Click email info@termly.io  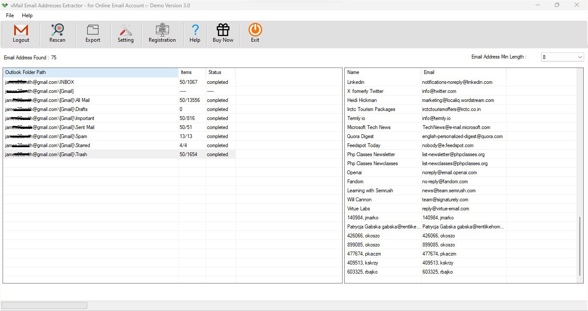click(x=436, y=118)
